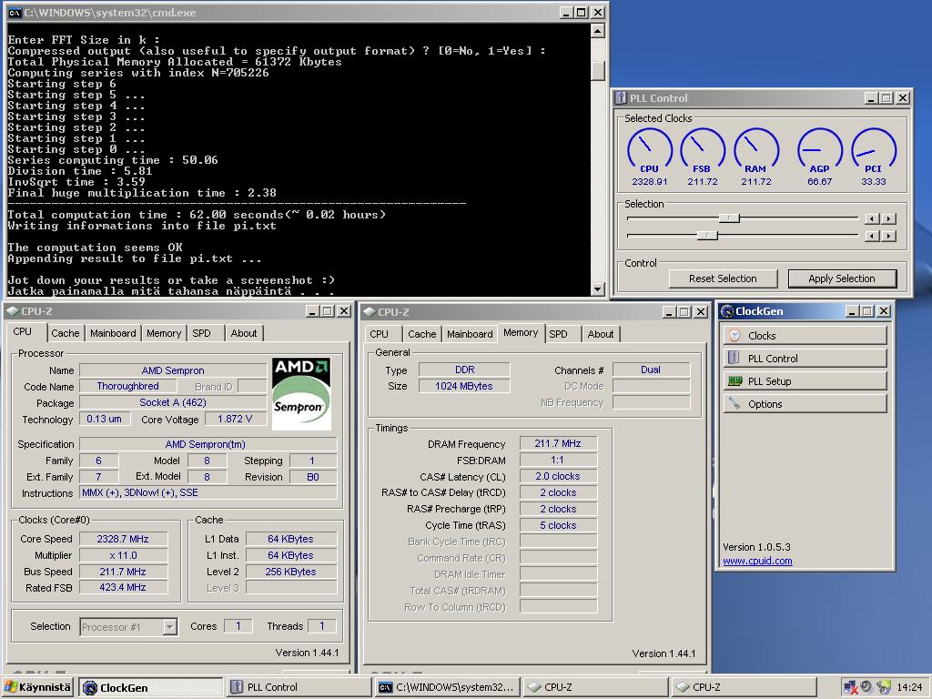Open Options in ClockGen

point(805,404)
